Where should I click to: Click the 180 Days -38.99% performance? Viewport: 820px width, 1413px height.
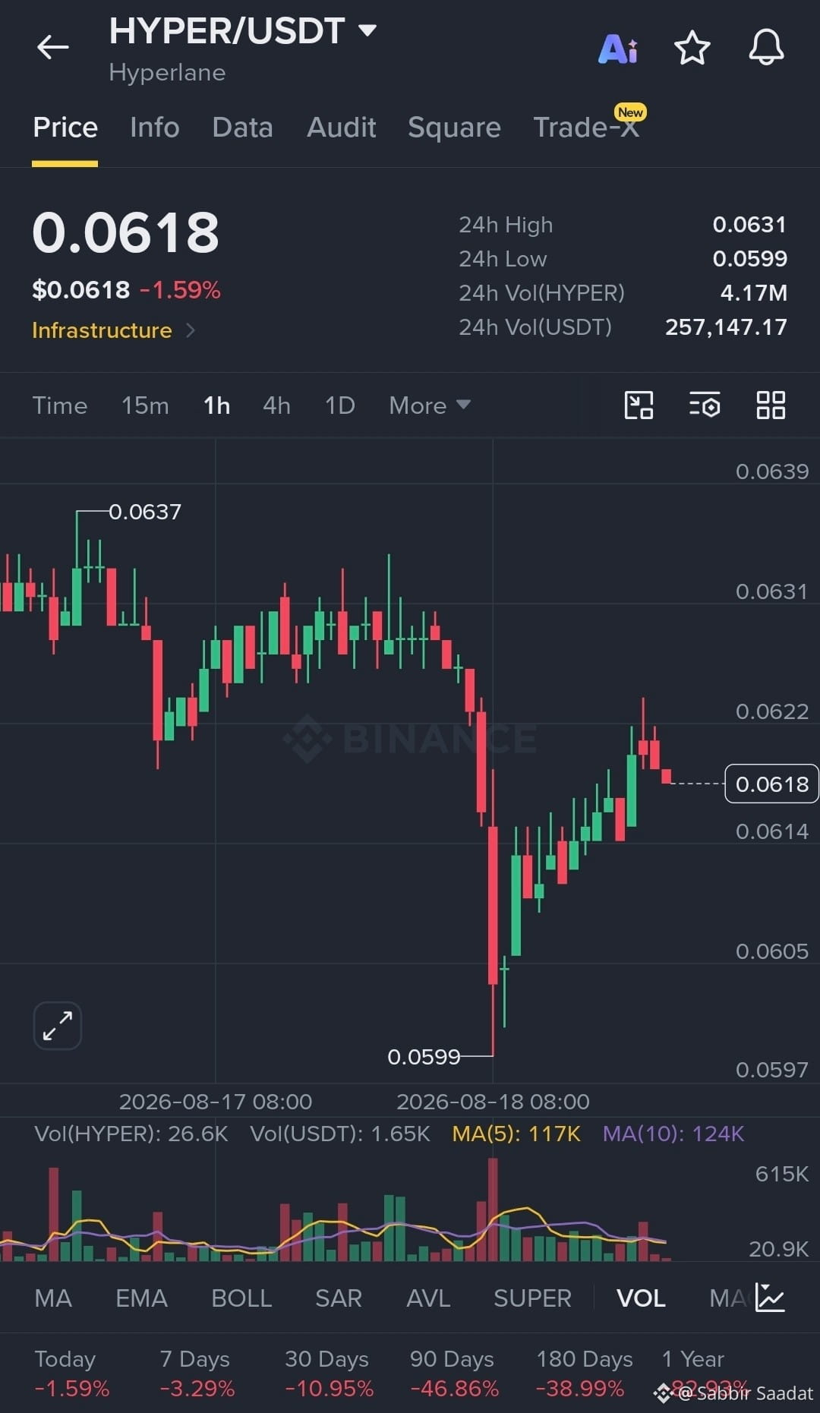click(x=585, y=1374)
